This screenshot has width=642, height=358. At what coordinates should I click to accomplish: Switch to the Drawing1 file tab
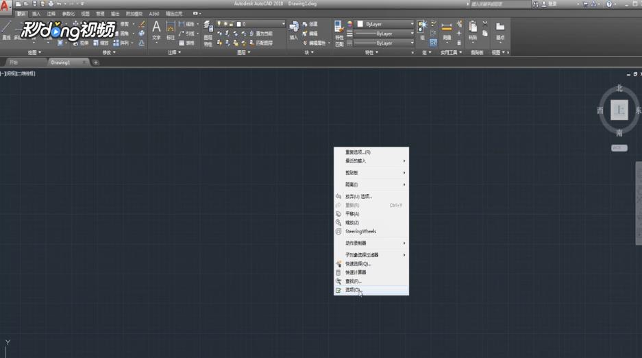pos(68,62)
